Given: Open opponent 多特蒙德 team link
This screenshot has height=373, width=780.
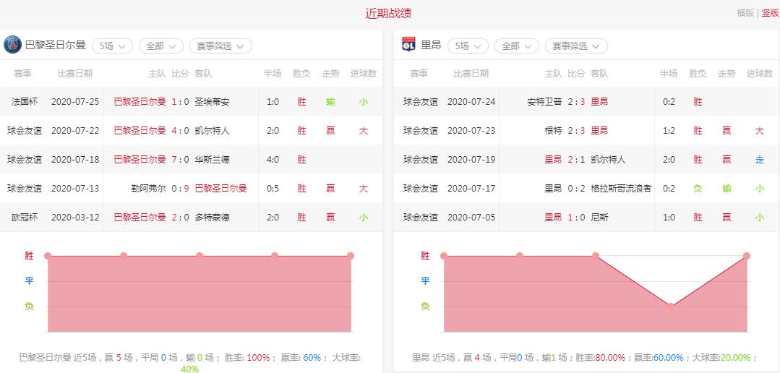Looking at the screenshot, I should tap(212, 218).
